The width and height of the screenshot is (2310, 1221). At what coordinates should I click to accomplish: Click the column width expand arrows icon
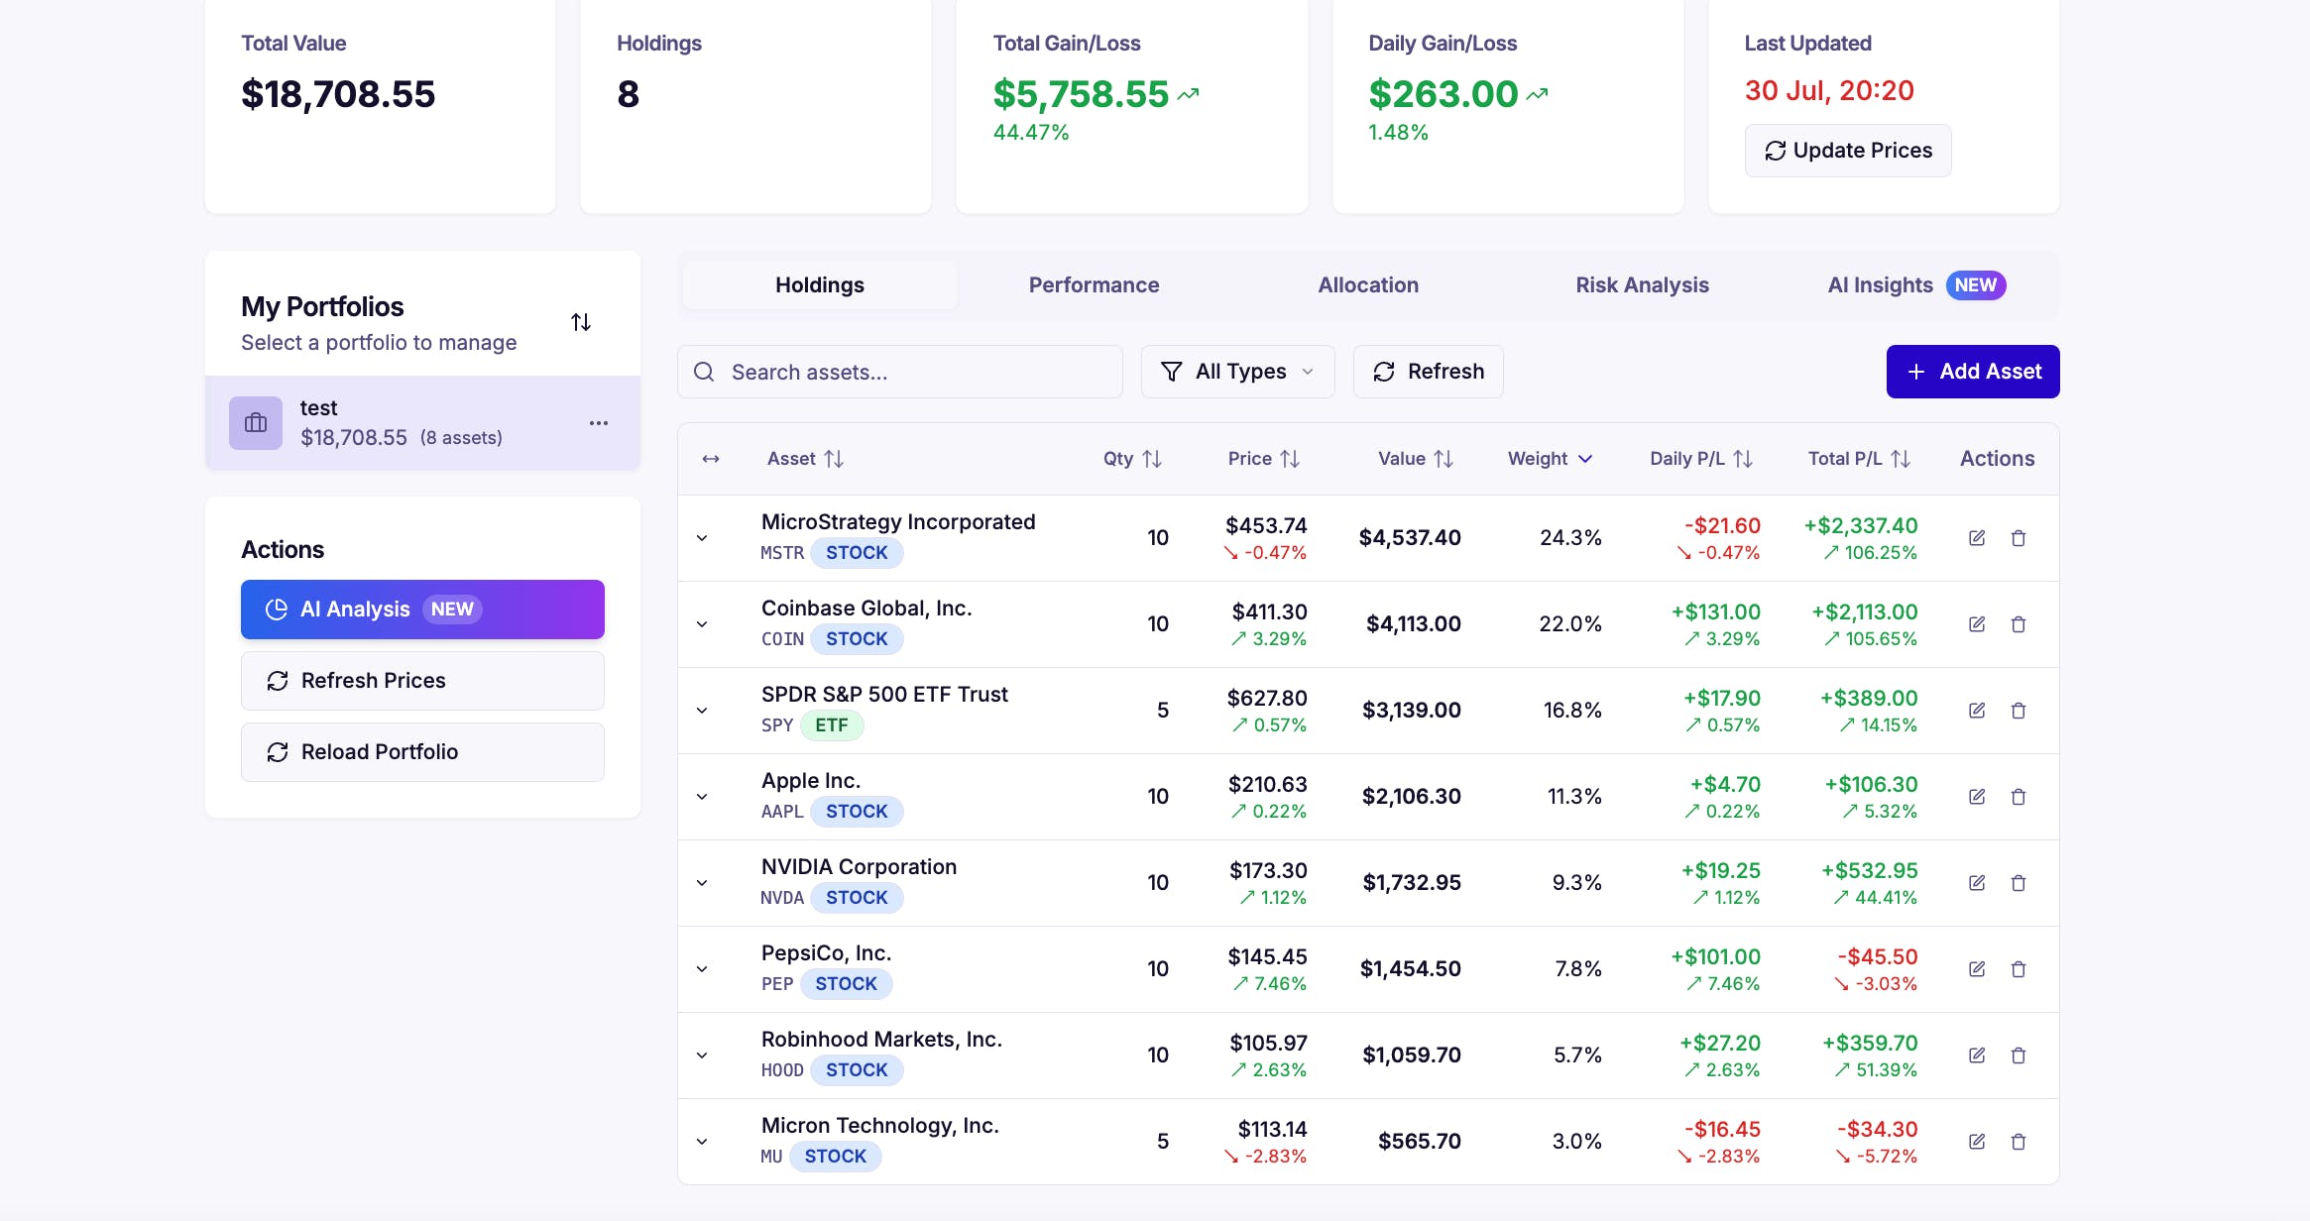coord(710,459)
